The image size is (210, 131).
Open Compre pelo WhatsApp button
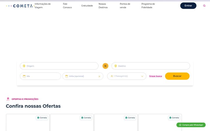(x=191, y=125)
